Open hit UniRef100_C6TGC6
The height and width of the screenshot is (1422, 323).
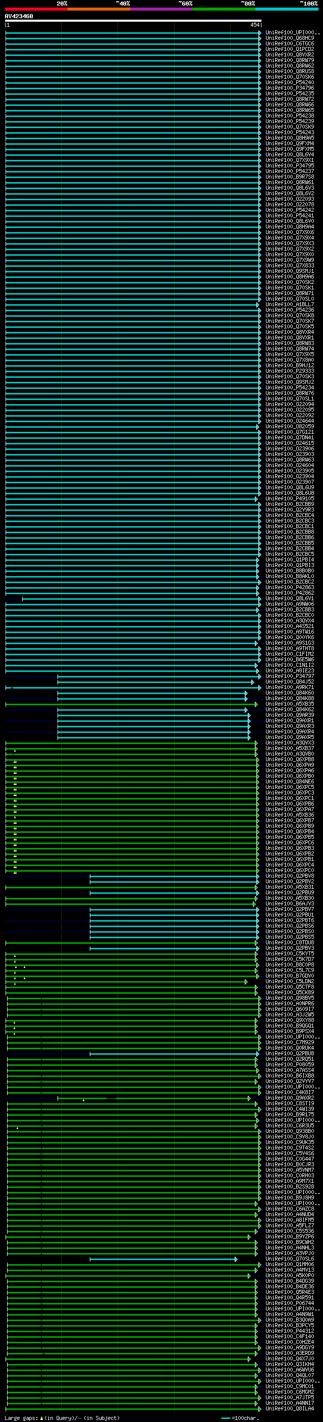click(289, 43)
